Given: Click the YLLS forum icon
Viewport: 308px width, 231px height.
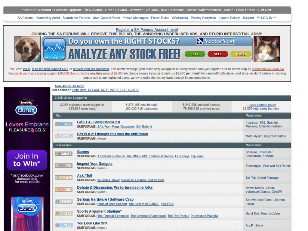Looking at the screenshot, I should [64, 225].
